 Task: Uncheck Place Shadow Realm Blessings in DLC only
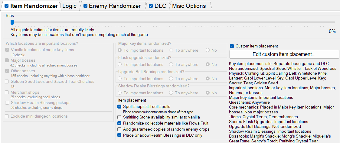coord(119,135)
